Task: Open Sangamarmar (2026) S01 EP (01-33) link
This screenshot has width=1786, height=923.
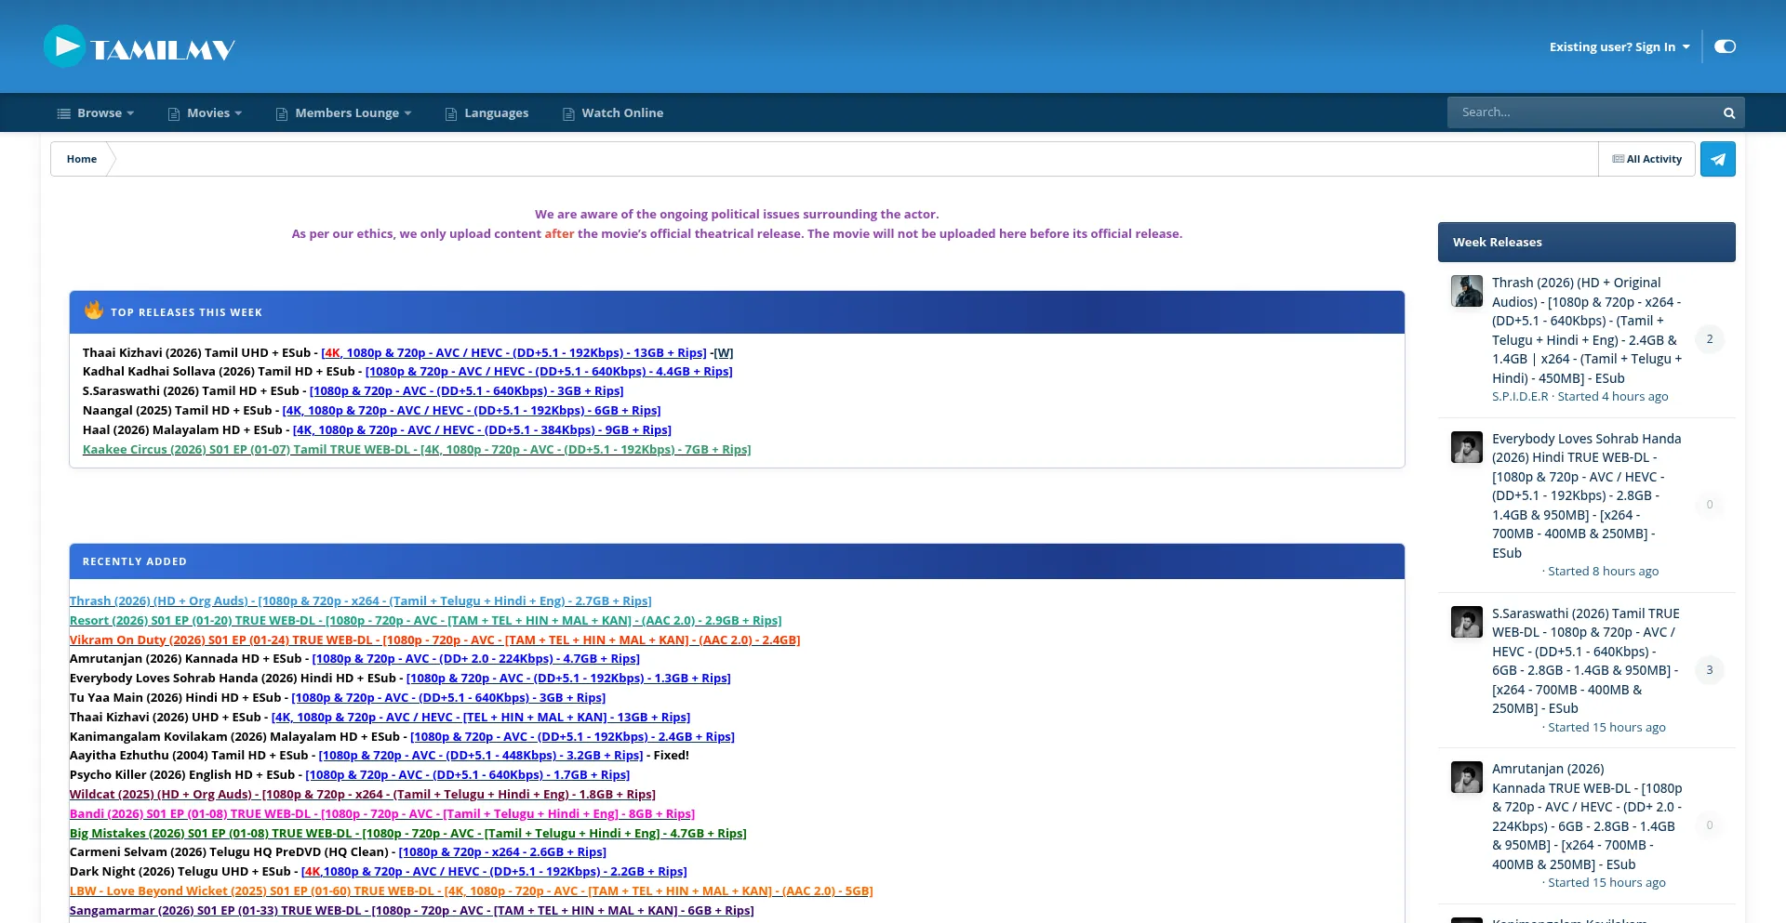Action: (x=412, y=911)
